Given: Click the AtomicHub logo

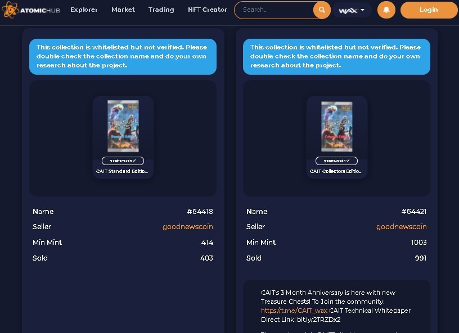Looking at the screenshot, I should [31, 10].
